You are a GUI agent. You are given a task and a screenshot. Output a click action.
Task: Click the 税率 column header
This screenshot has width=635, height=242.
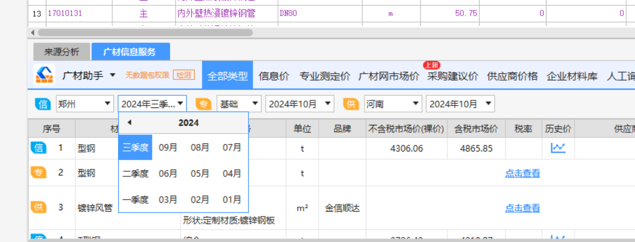[x=523, y=129]
